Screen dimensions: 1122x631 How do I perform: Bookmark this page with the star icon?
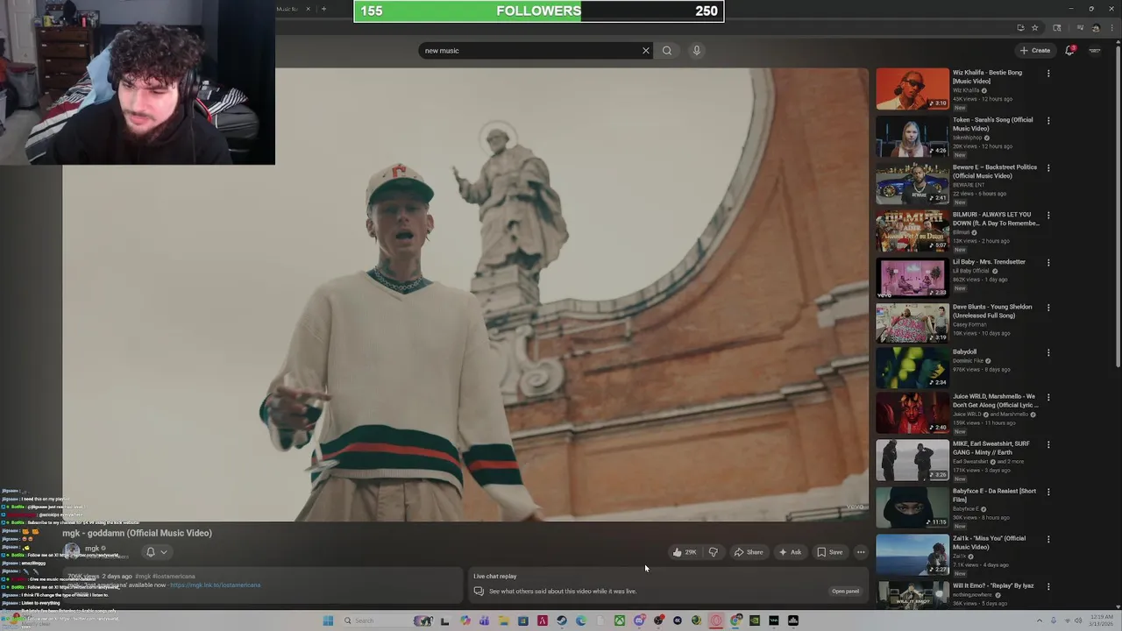(1034, 27)
